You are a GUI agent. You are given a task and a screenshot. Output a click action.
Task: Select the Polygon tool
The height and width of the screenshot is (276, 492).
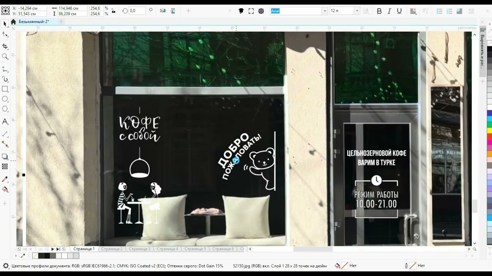pyautogui.click(x=5, y=109)
